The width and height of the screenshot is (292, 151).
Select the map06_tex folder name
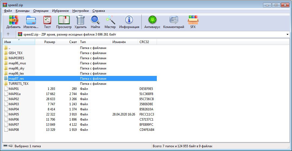point(16,73)
